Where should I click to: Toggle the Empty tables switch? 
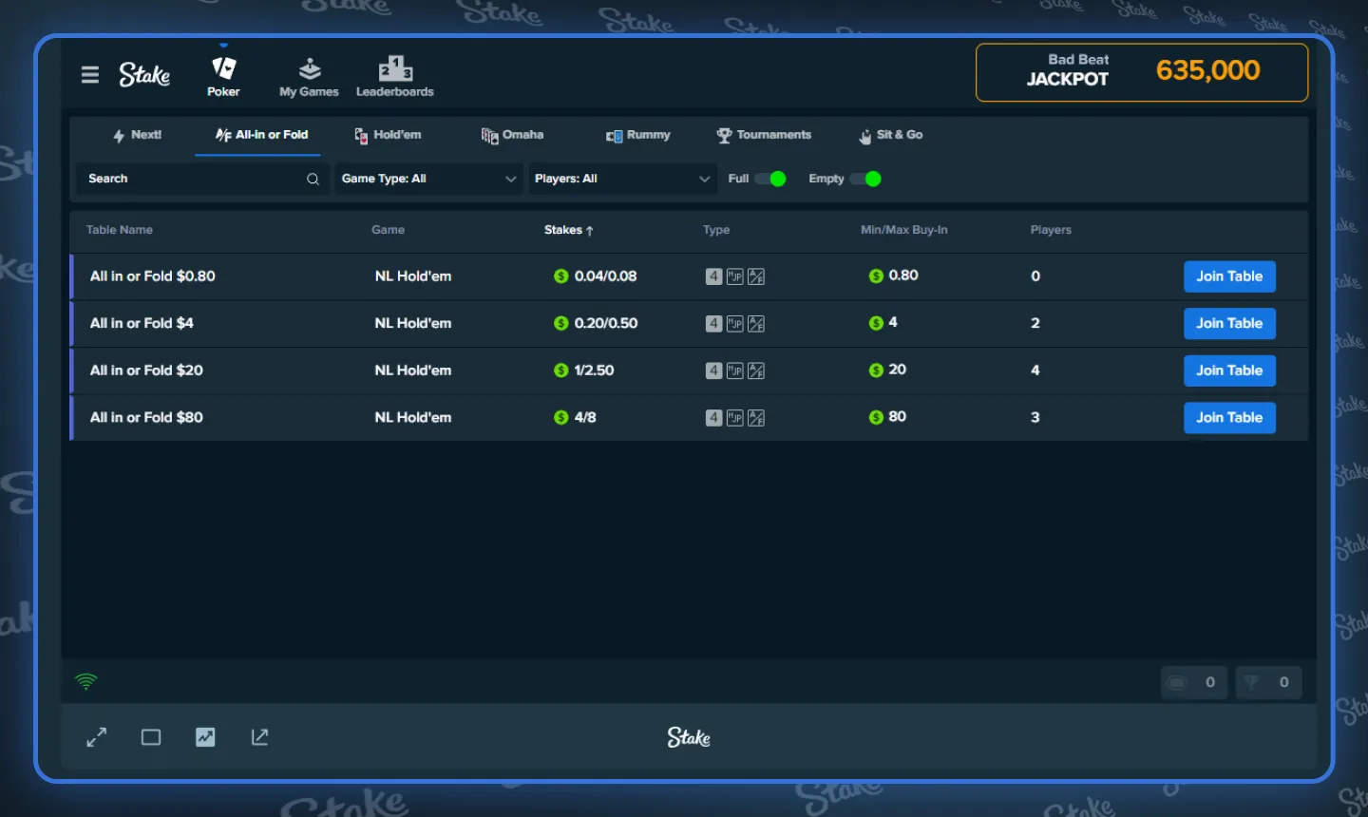865,179
